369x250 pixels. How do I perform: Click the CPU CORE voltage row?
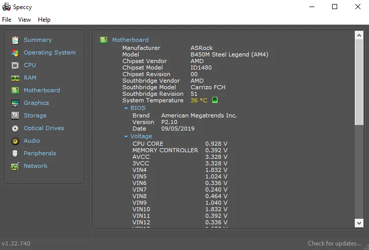tap(180, 144)
